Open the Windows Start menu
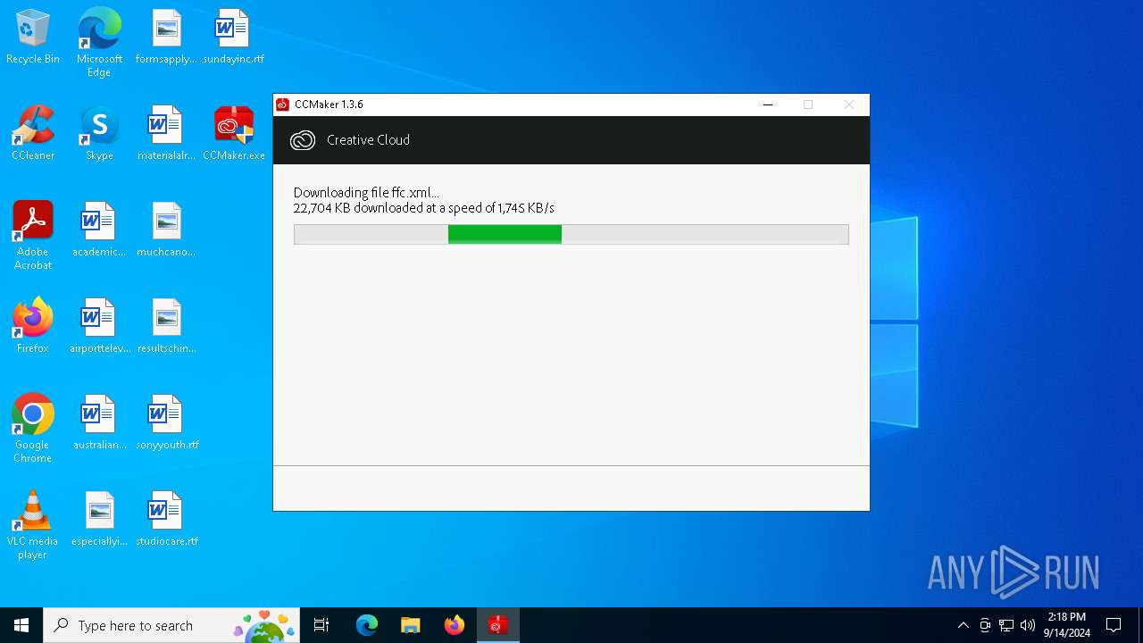The width and height of the screenshot is (1143, 643). point(21,625)
